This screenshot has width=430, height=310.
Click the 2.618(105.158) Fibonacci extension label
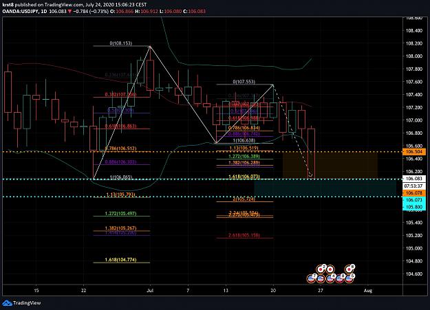[x=244, y=235]
